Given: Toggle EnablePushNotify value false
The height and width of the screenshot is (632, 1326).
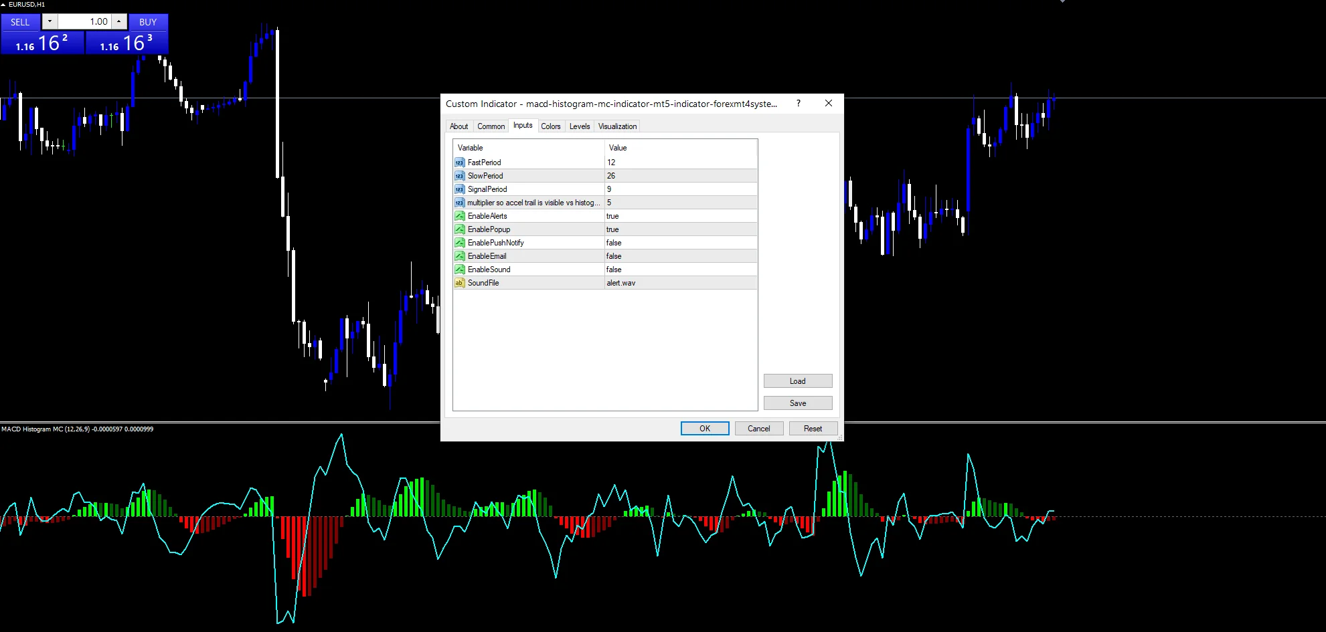Looking at the screenshot, I should click(x=681, y=243).
